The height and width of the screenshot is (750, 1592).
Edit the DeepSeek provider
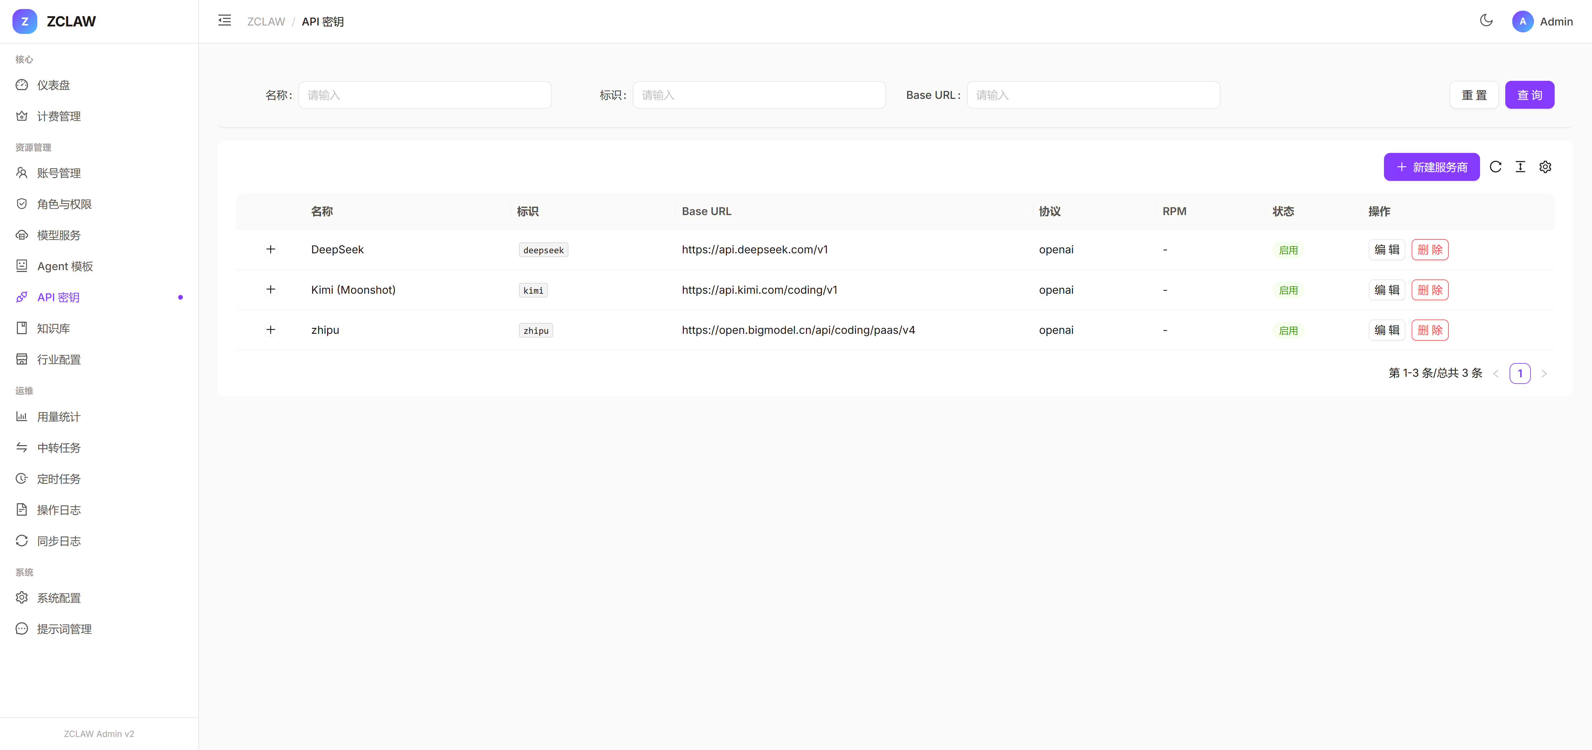1387,250
